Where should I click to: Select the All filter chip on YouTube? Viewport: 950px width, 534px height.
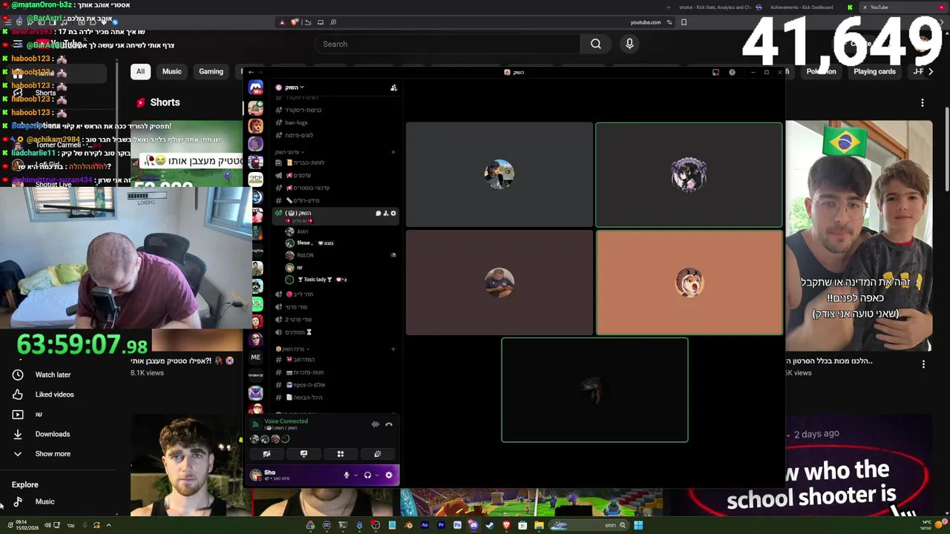click(140, 71)
